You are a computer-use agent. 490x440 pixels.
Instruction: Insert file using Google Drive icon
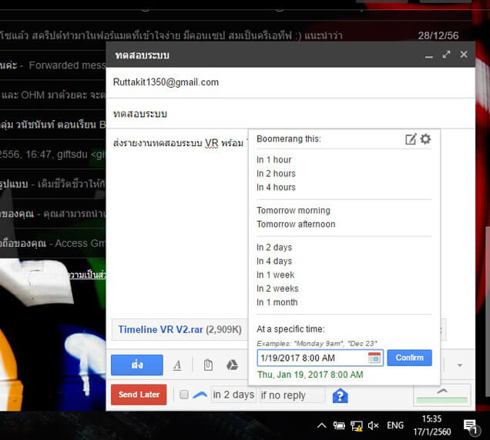click(x=232, y=365)
